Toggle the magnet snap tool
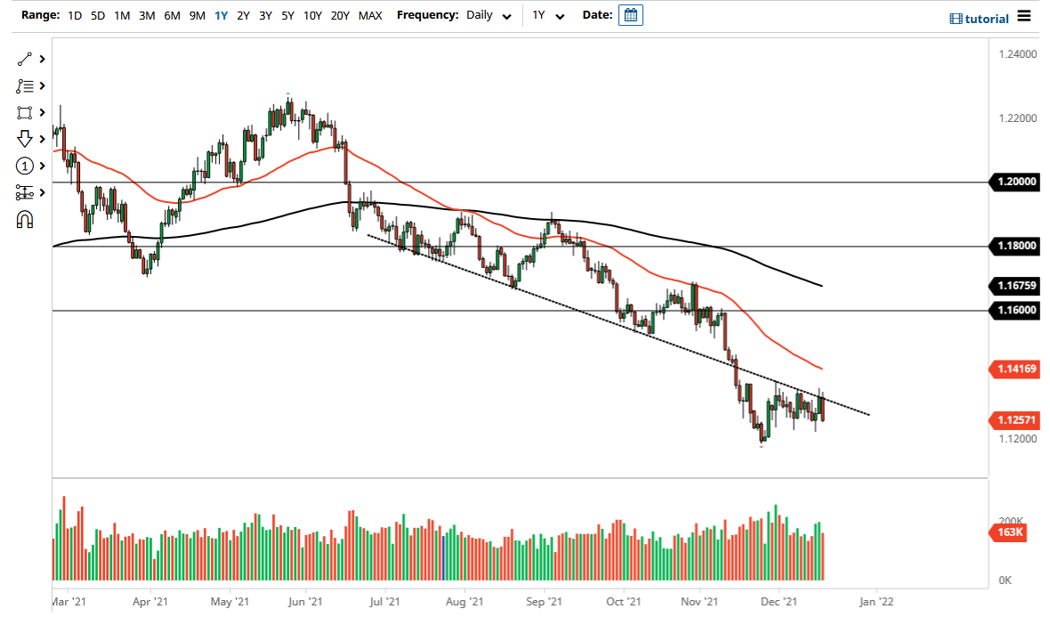Screen dimensions: 1050x617 25,219
